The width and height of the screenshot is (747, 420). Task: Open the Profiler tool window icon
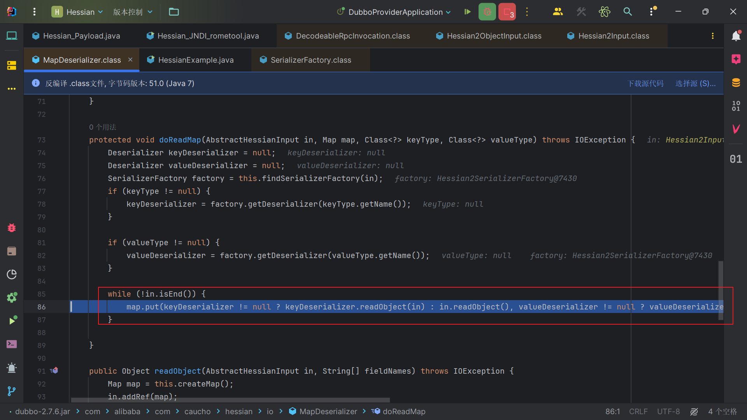(12, 274)
